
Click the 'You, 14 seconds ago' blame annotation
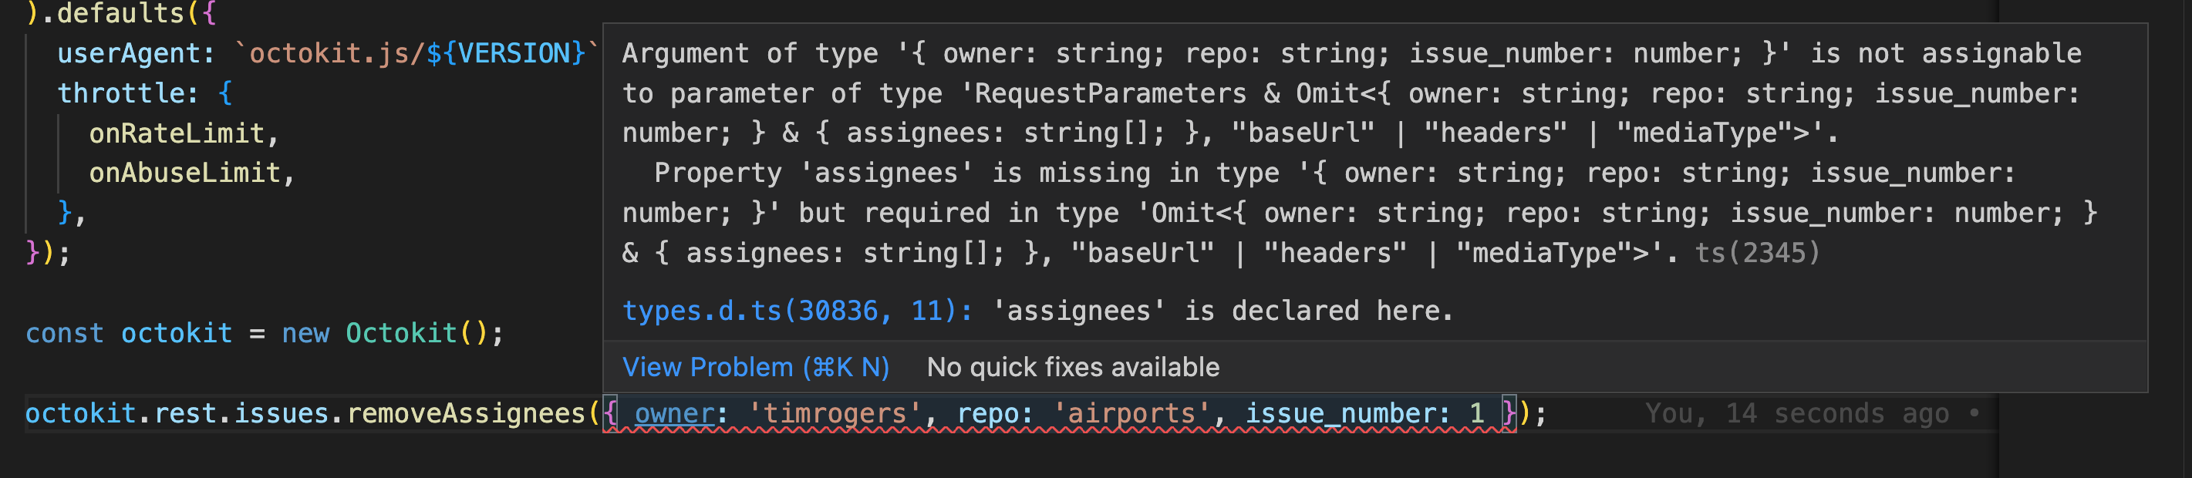tap(1796, 412)
